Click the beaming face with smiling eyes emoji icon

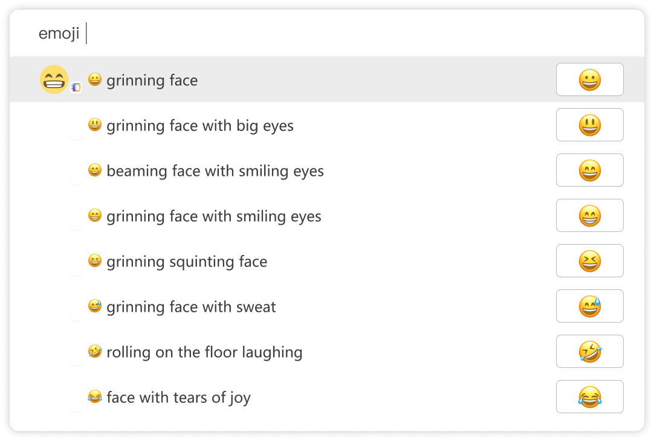95,170
